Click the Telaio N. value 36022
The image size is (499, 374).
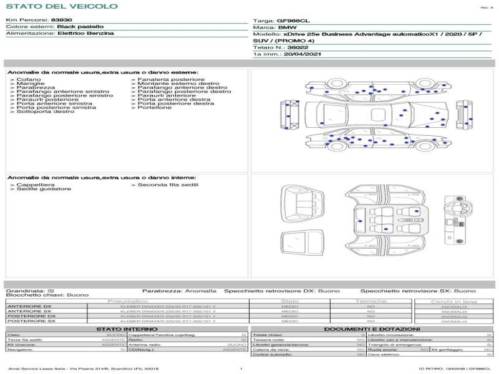coord(298,47)
